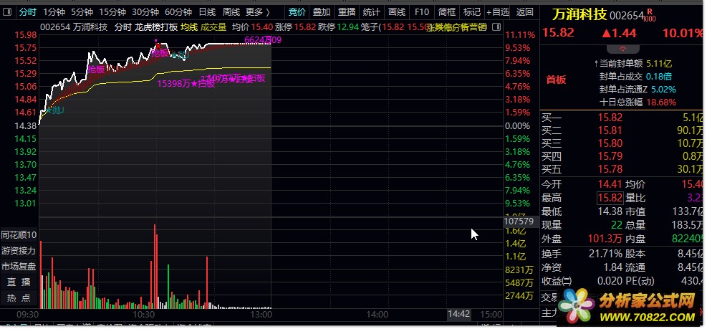Toggle the 竞价 auction view

click(297, 12)
